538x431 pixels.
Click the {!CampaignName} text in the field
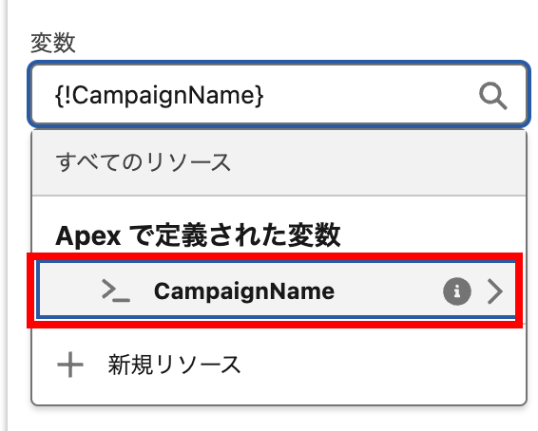click(x=159, y=96)
